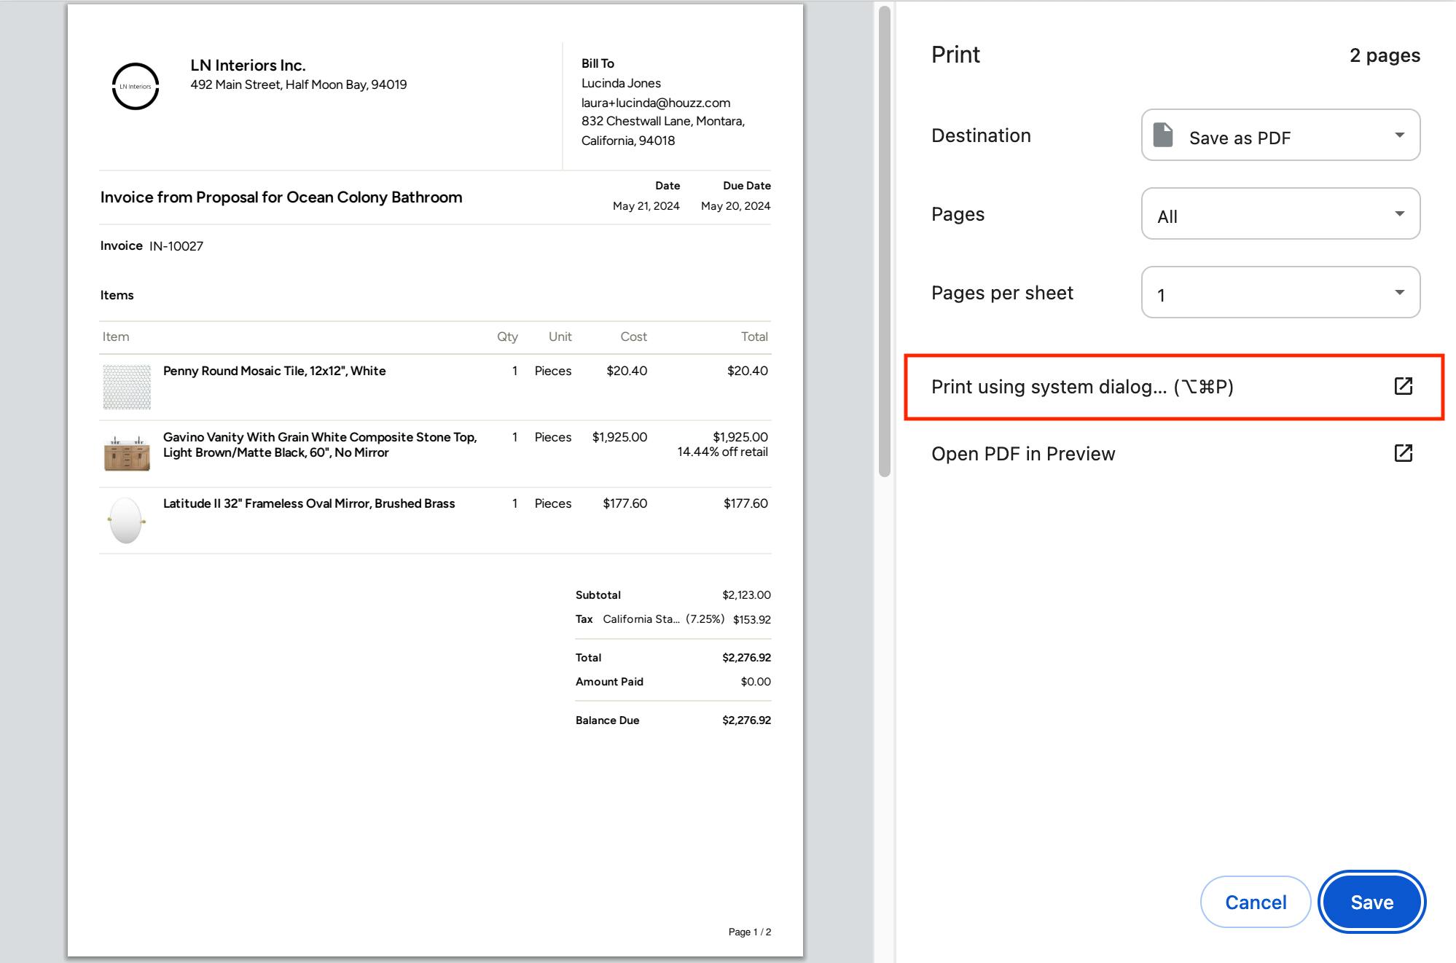Screen dimensions: 1456x963
Task: Click external-link icon beside system dialog option
Action: tap(1403, 386)
